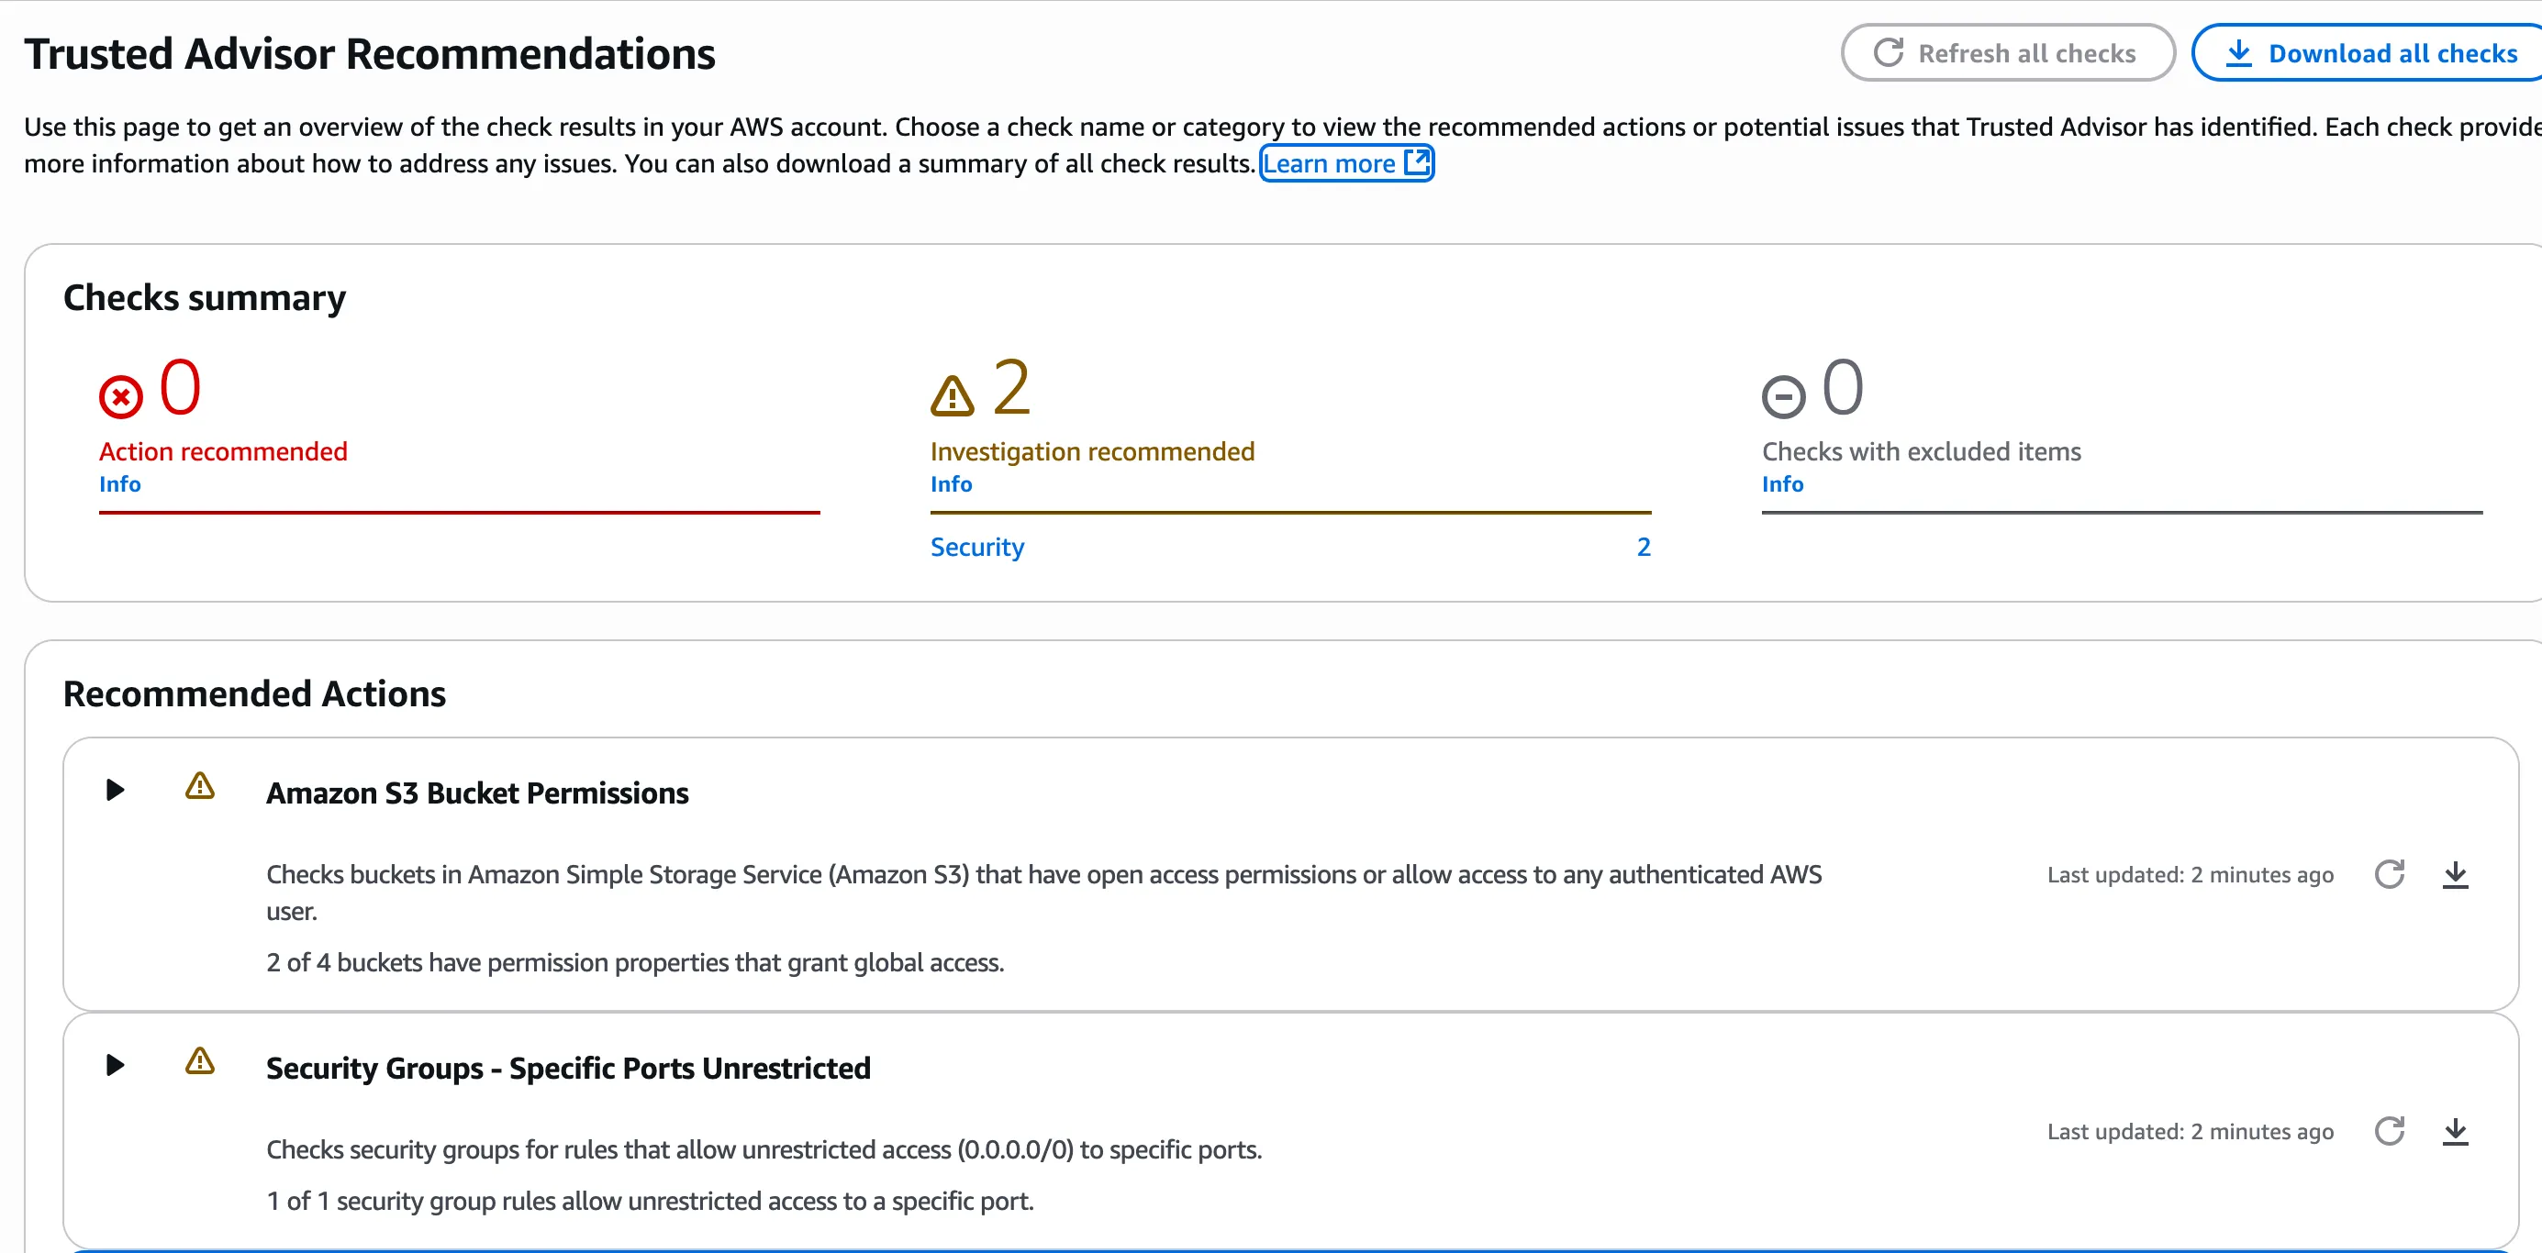
Task: Click the red Action recommended error icon
Action: point(120,396)
